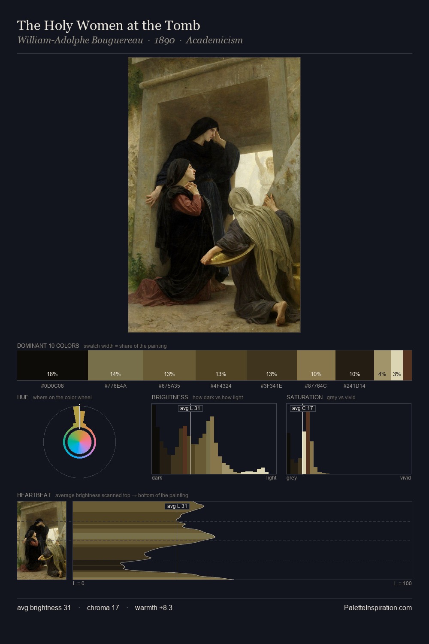The image size is (429, 644).
Task: Click the 'grey' axis label
Action: (292, 478)
